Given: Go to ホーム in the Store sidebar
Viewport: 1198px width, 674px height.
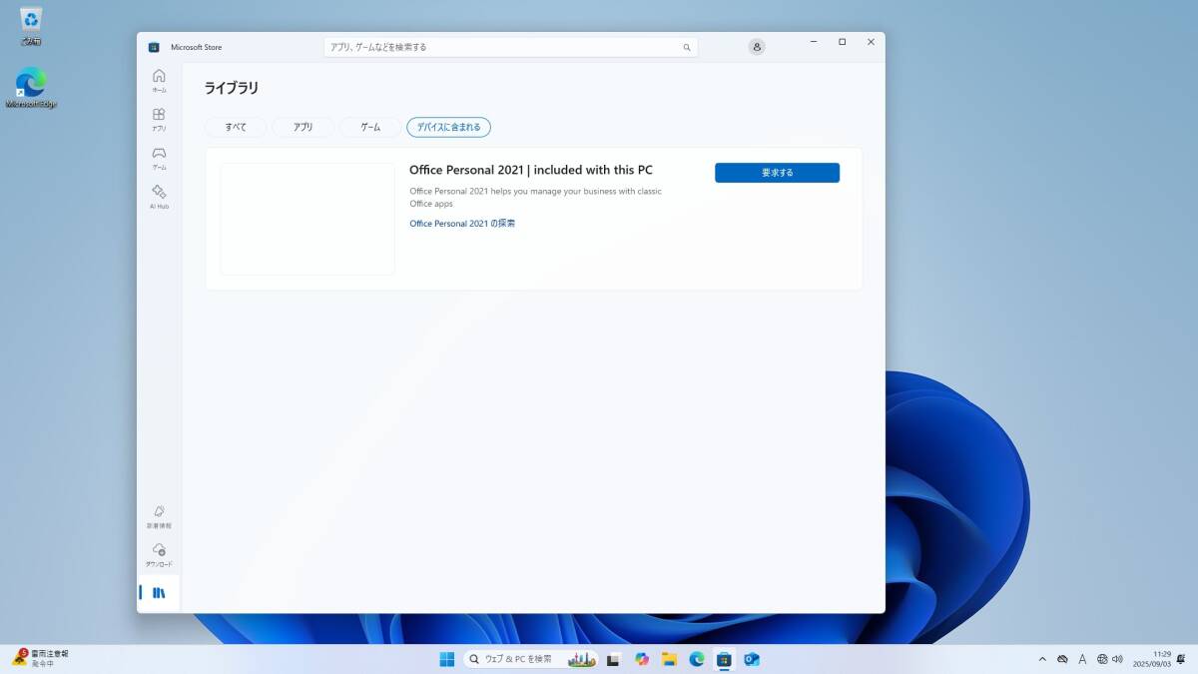Looking at the screenshot, I should point(159,80).
